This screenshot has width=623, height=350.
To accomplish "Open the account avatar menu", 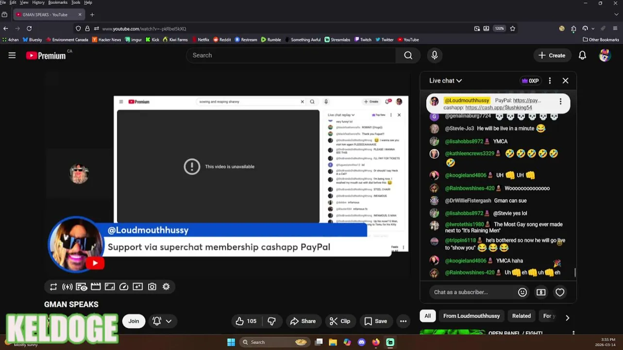I will coord(605,55).
